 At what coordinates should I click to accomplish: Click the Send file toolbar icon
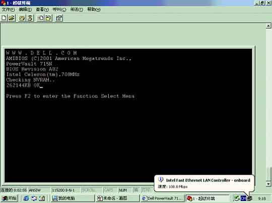[x=41, y=18]
